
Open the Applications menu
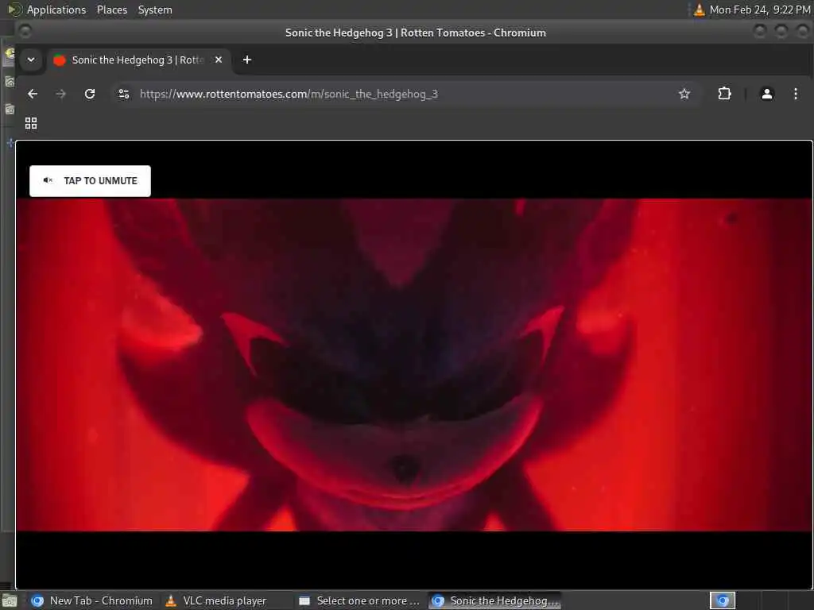(56, 10)
